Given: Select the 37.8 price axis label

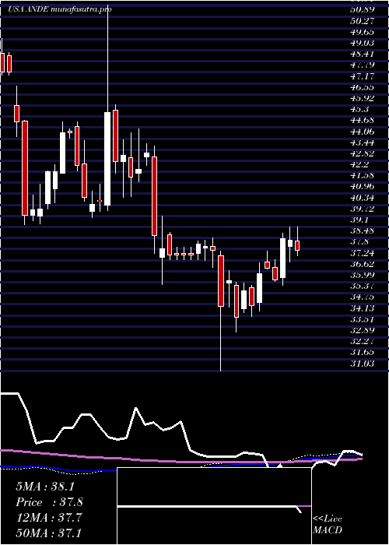Looking at the screenshot, I should click(359, 242).
